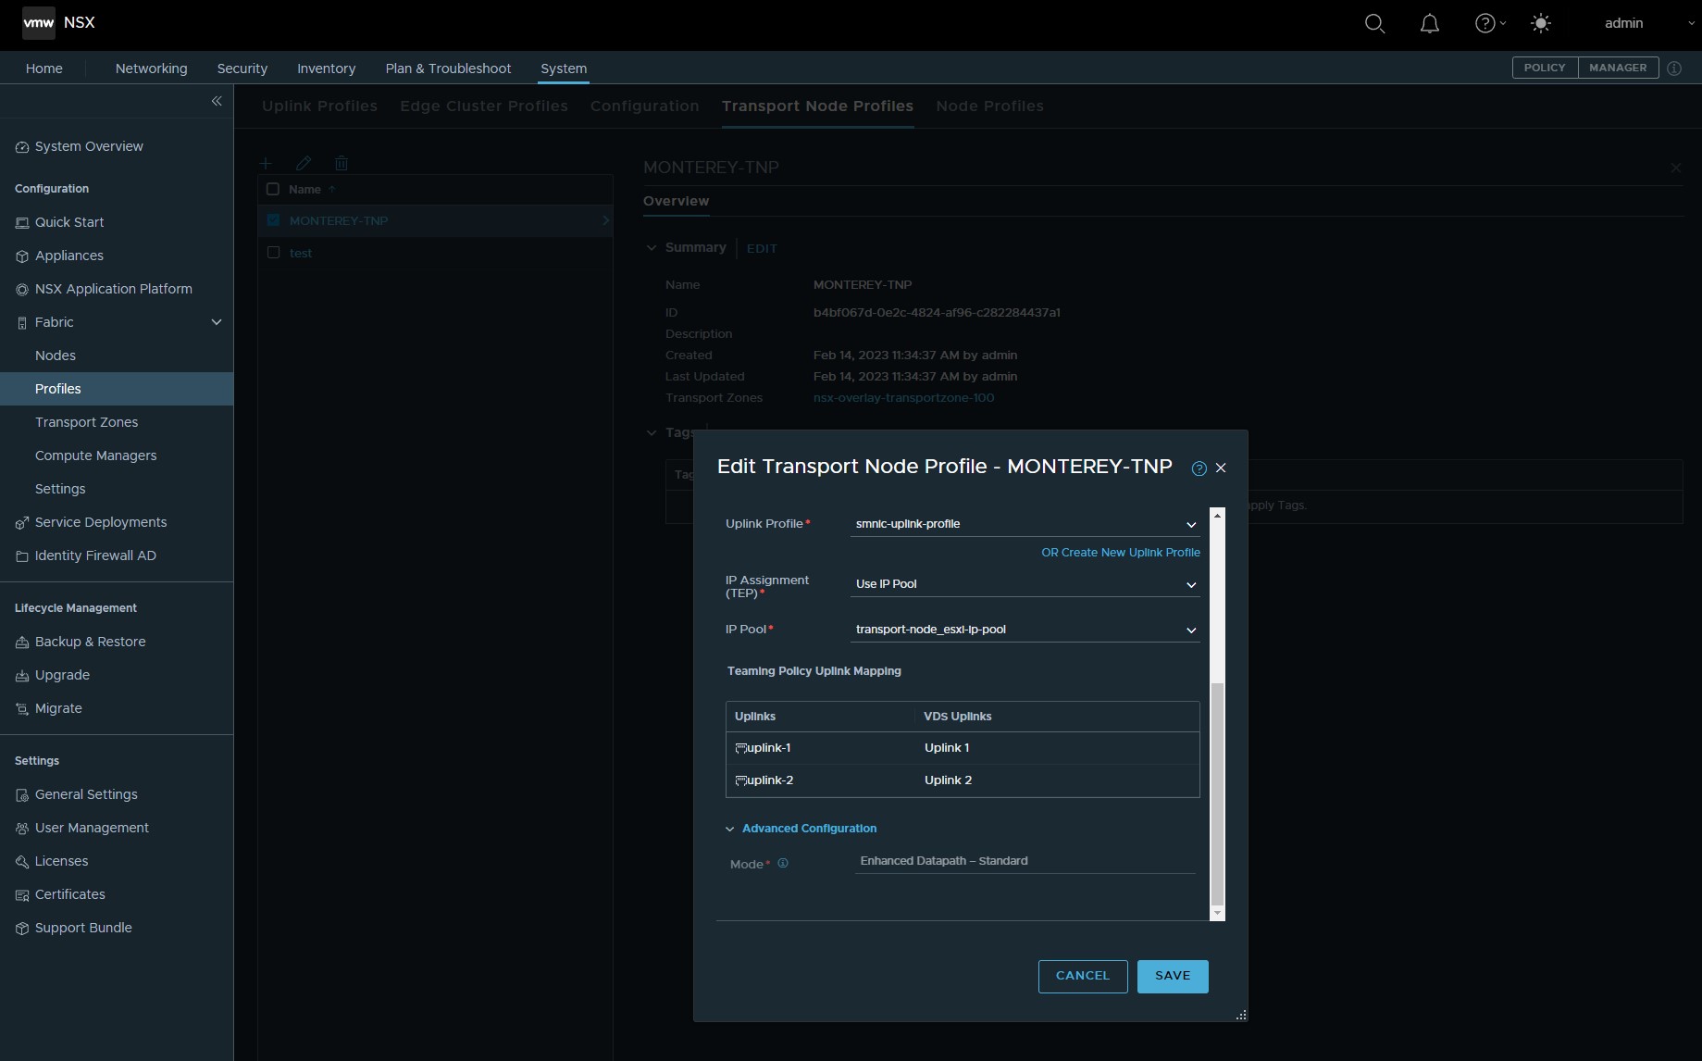Click the Save button
Viewport: 1702px width, 1061px height.
pyautogui.click(x=1172, y=976)
